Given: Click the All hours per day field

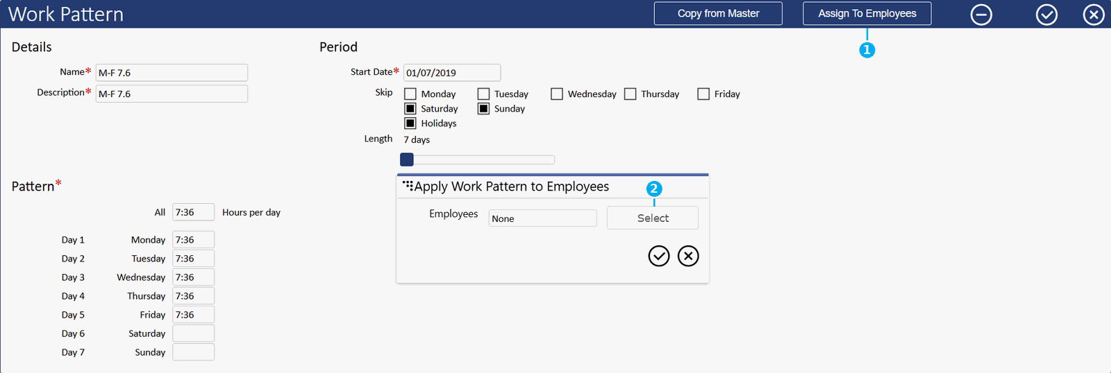Looking at the screenshot, I should (x=193, y=212).
